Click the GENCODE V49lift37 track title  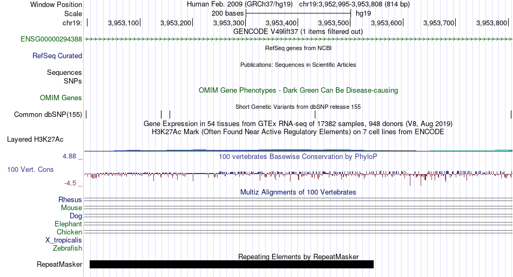pos(298,32)
